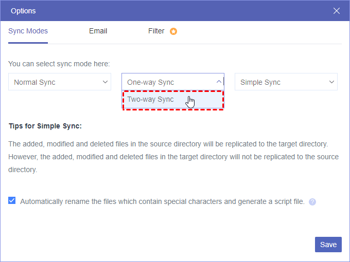Click the 'Automatically rename the files' label text
Image resolution: width=350 pixels, height=262 pixels.
tap(162, 201)
